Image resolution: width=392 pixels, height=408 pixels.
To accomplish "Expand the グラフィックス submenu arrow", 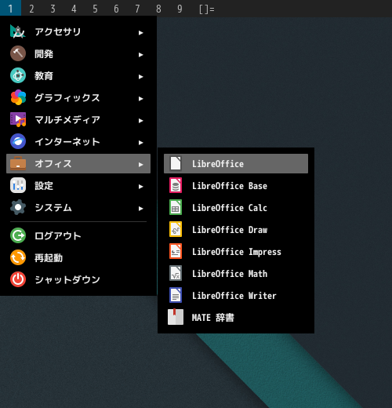I will (x=141, y=99).
